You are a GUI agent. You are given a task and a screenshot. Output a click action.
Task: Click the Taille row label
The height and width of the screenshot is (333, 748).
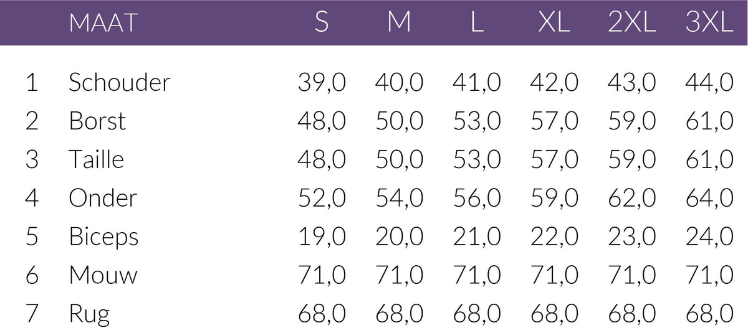click(x=96, y=159)
